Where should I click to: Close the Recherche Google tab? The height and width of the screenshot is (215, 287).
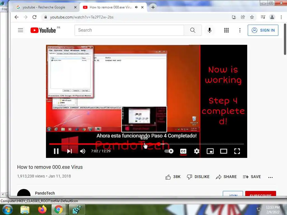click(75, 7)
